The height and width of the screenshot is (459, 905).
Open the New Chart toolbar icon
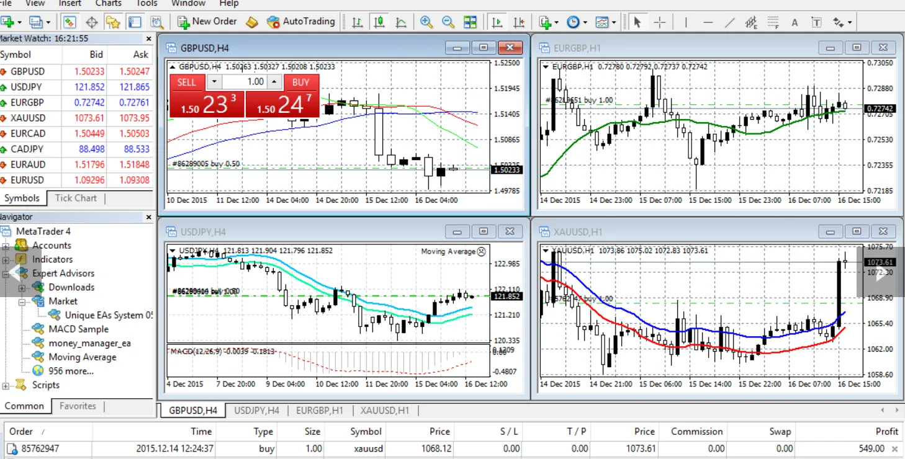[7, 22]
